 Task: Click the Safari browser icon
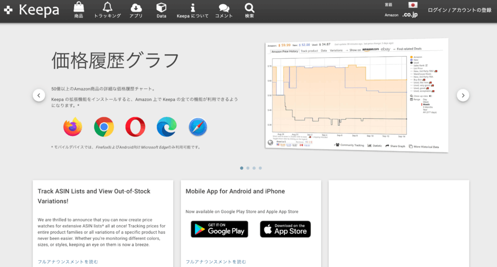pyautogui.click(x=198, y=127)
